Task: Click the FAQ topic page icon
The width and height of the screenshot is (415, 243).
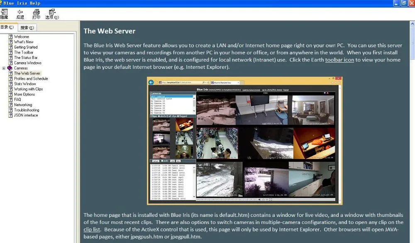Action: [11, 100]
